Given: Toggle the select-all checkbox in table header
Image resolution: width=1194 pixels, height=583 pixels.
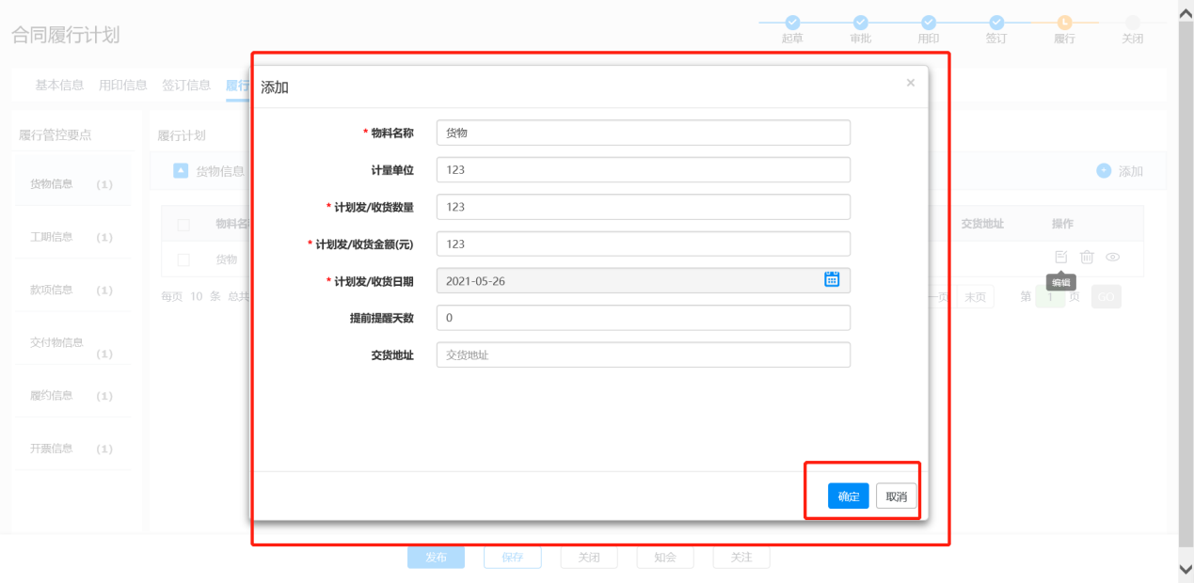Looking at the screenshot, I should coord(183,225).
